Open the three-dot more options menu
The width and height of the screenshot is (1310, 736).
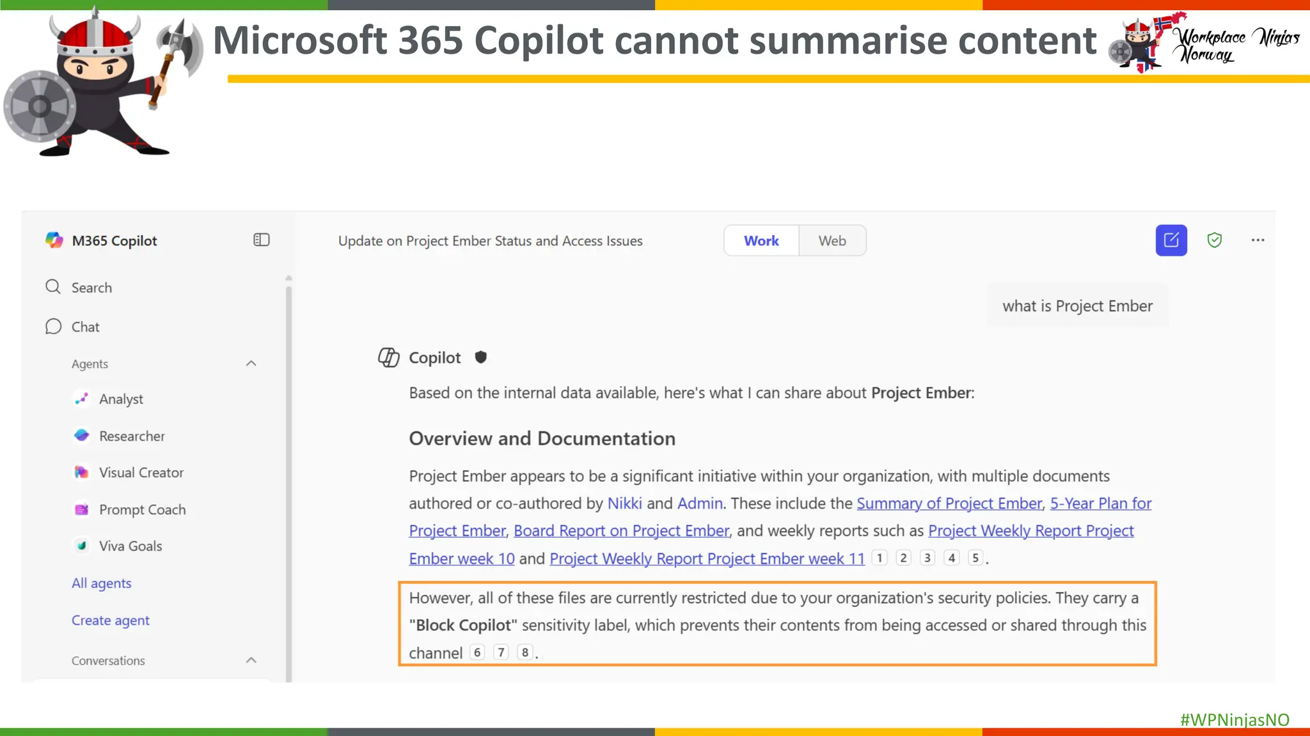coord(1258,240)
